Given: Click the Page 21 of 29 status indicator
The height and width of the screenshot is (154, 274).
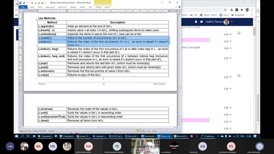Looking at the screenshot, I should pos(25,131).
